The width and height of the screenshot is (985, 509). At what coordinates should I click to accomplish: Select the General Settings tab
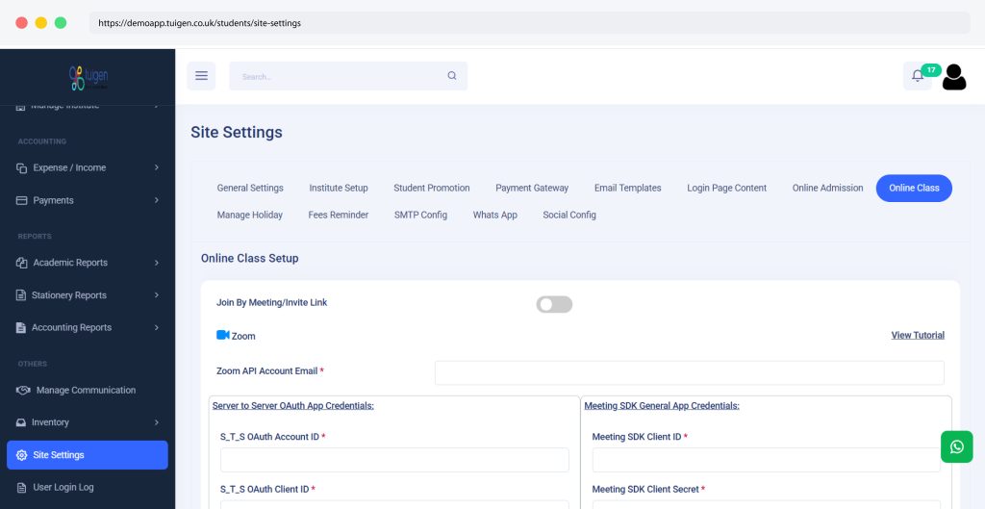coord(250,188)
